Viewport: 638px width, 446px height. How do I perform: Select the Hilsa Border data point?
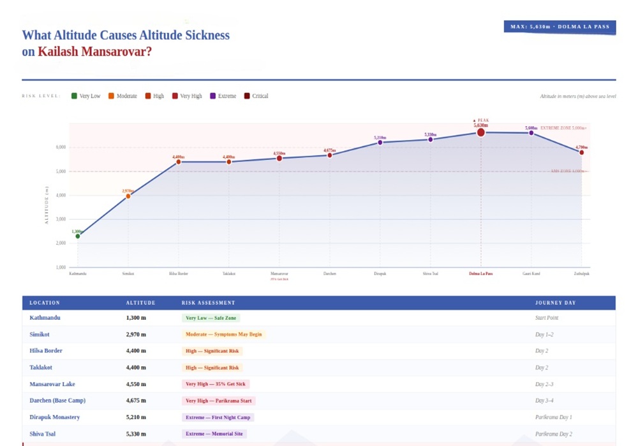click(179, 162)
